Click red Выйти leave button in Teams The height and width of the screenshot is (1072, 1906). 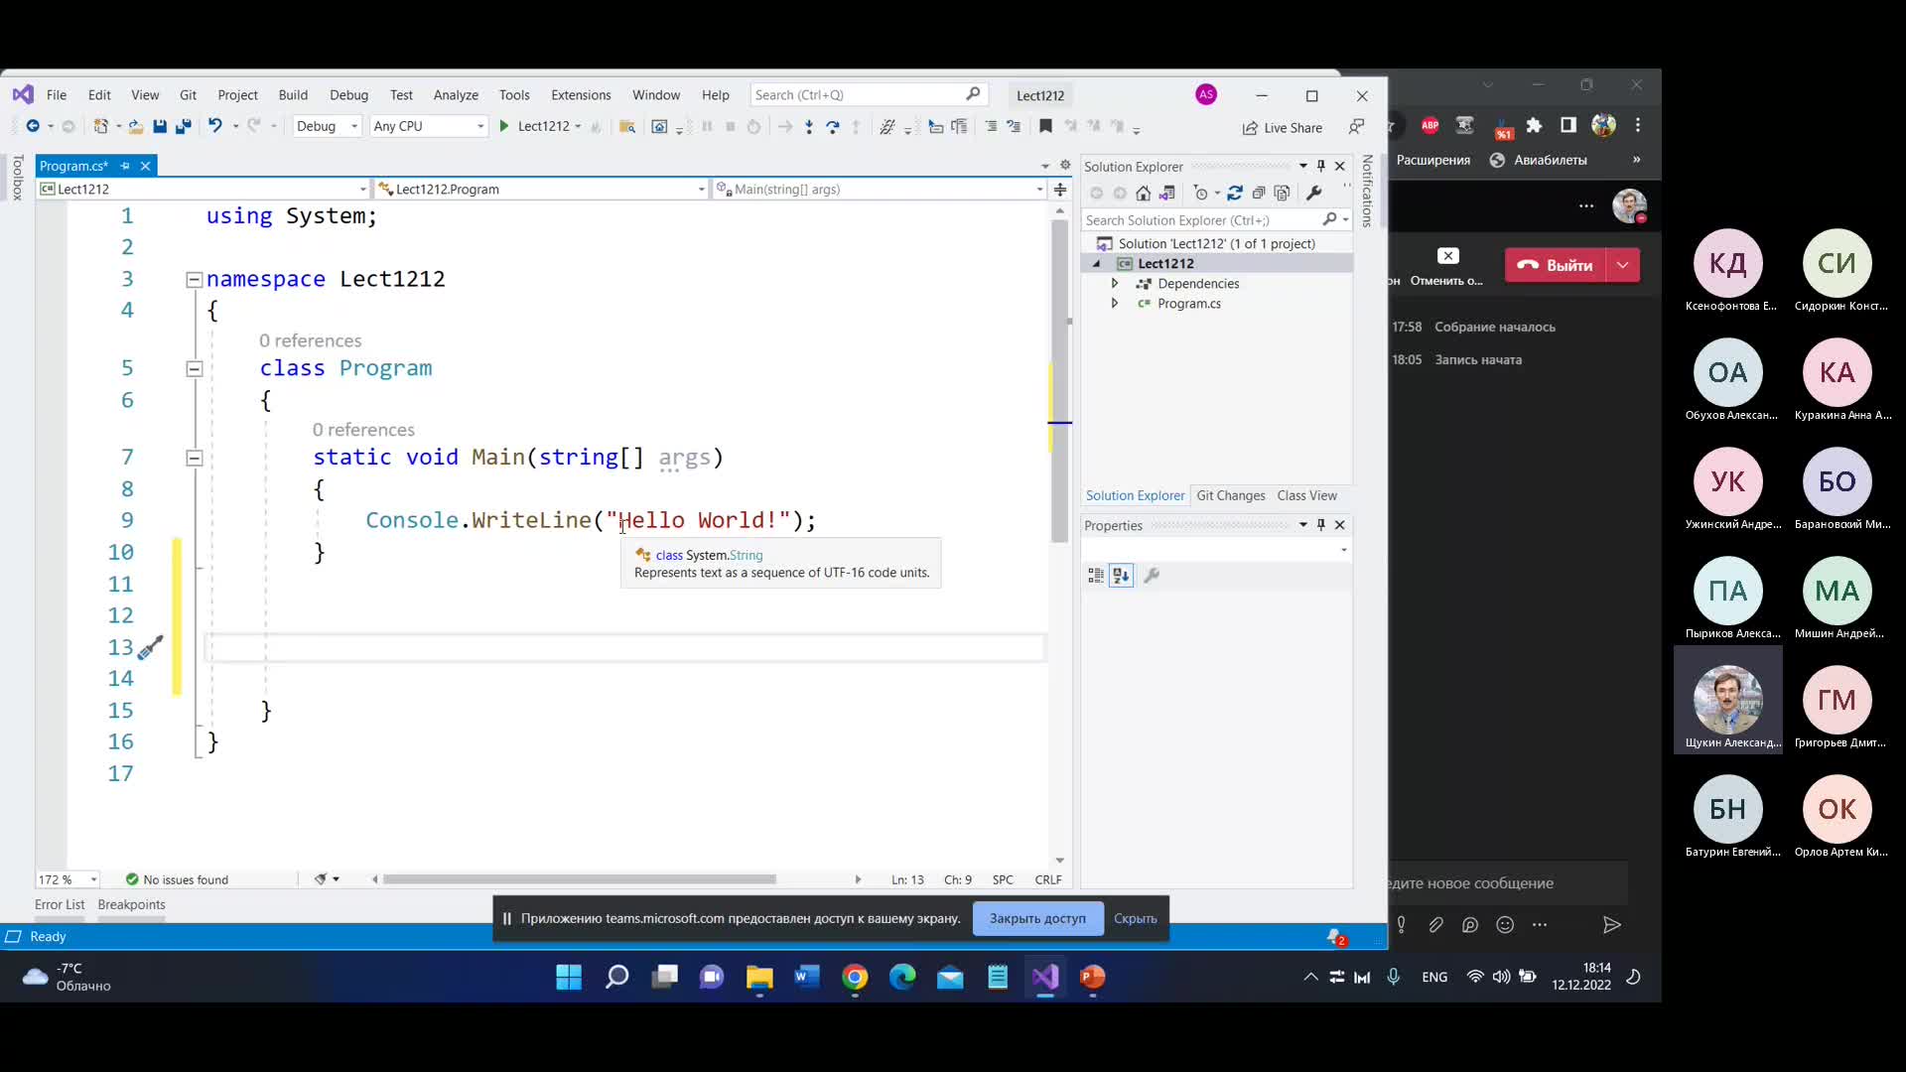1556,265
